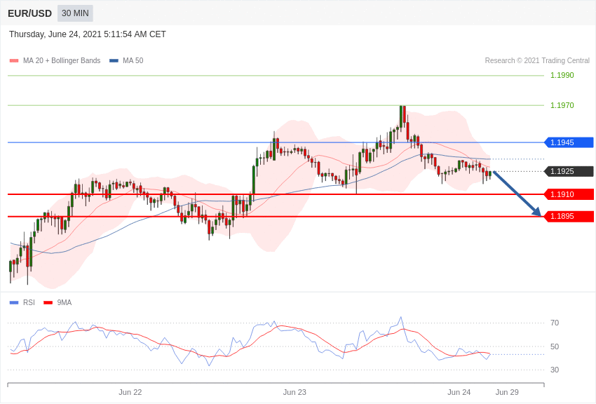
Task: Click the 9MA legend swatch
Action: pyautogui.click(x=48, y=302)
